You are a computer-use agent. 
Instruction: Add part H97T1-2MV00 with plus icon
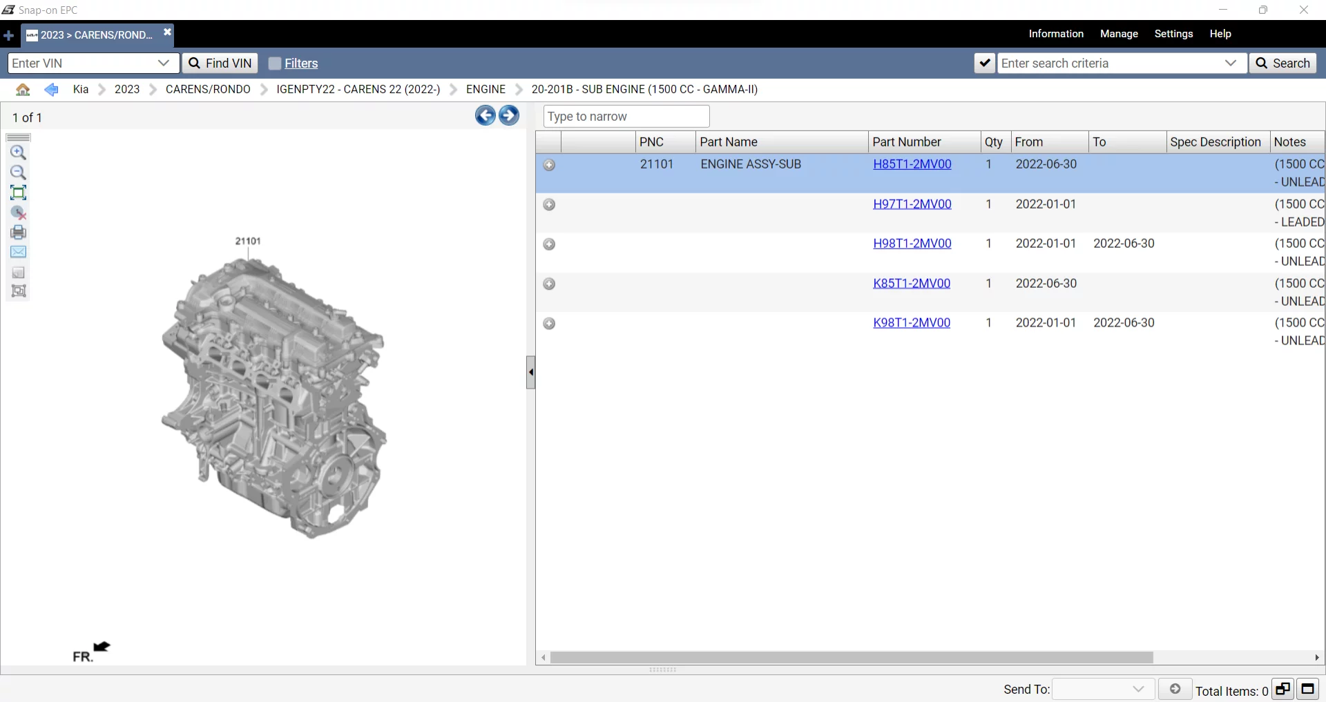point(549,204)
